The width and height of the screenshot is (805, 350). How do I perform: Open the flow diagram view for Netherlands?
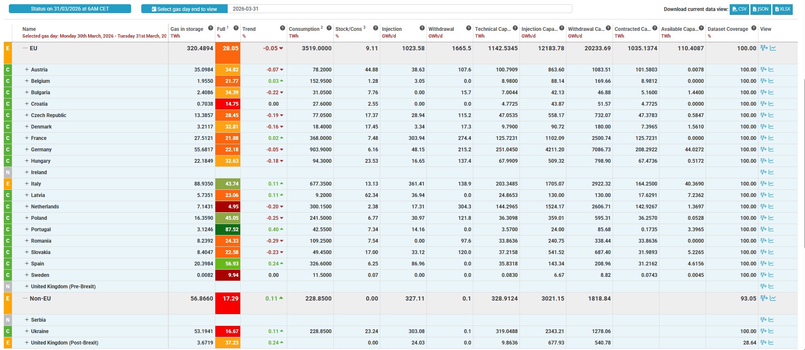(x=763, y=207)
